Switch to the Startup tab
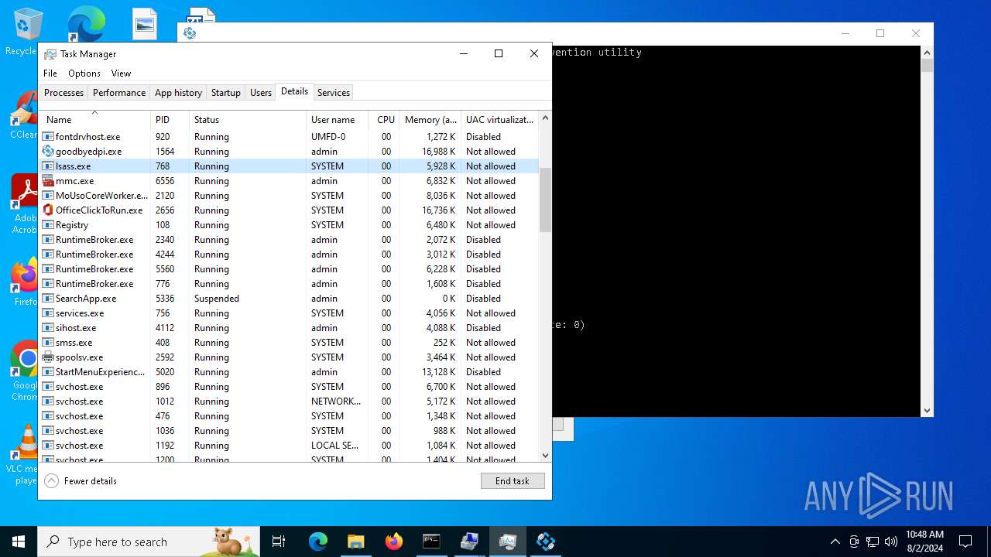 click(x=226, y=93)
